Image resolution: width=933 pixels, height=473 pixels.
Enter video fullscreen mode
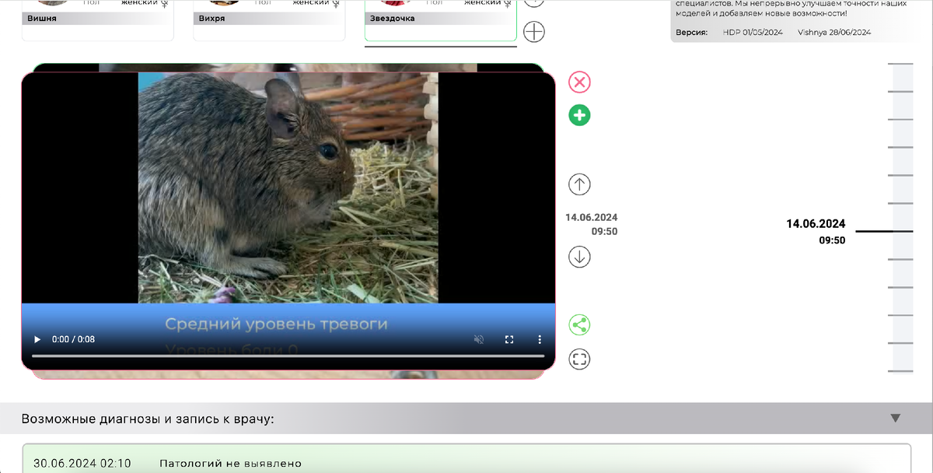tap(509, 340)
